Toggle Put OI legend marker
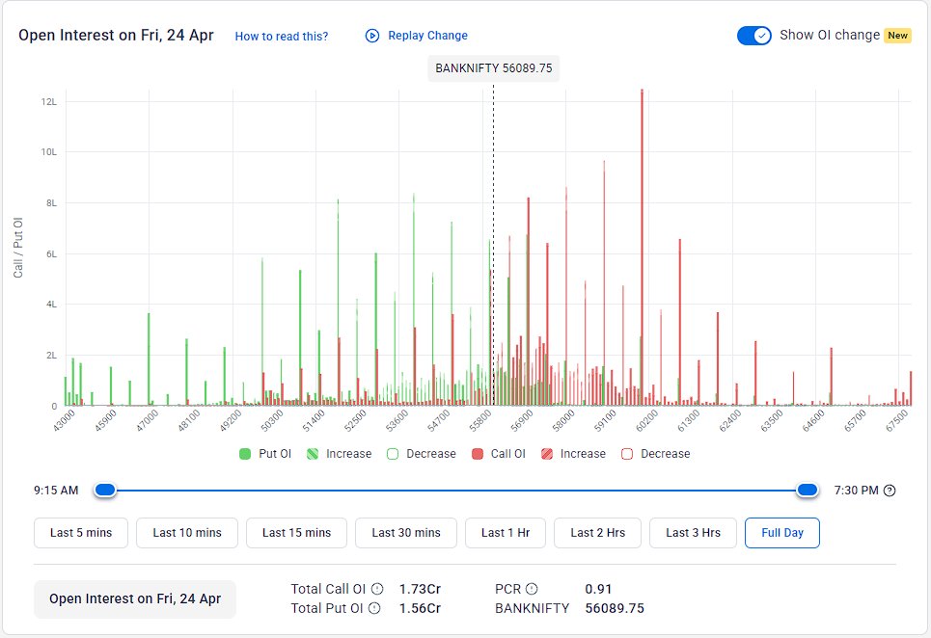This screenshot has width=931, height=638. coord(245,454)
